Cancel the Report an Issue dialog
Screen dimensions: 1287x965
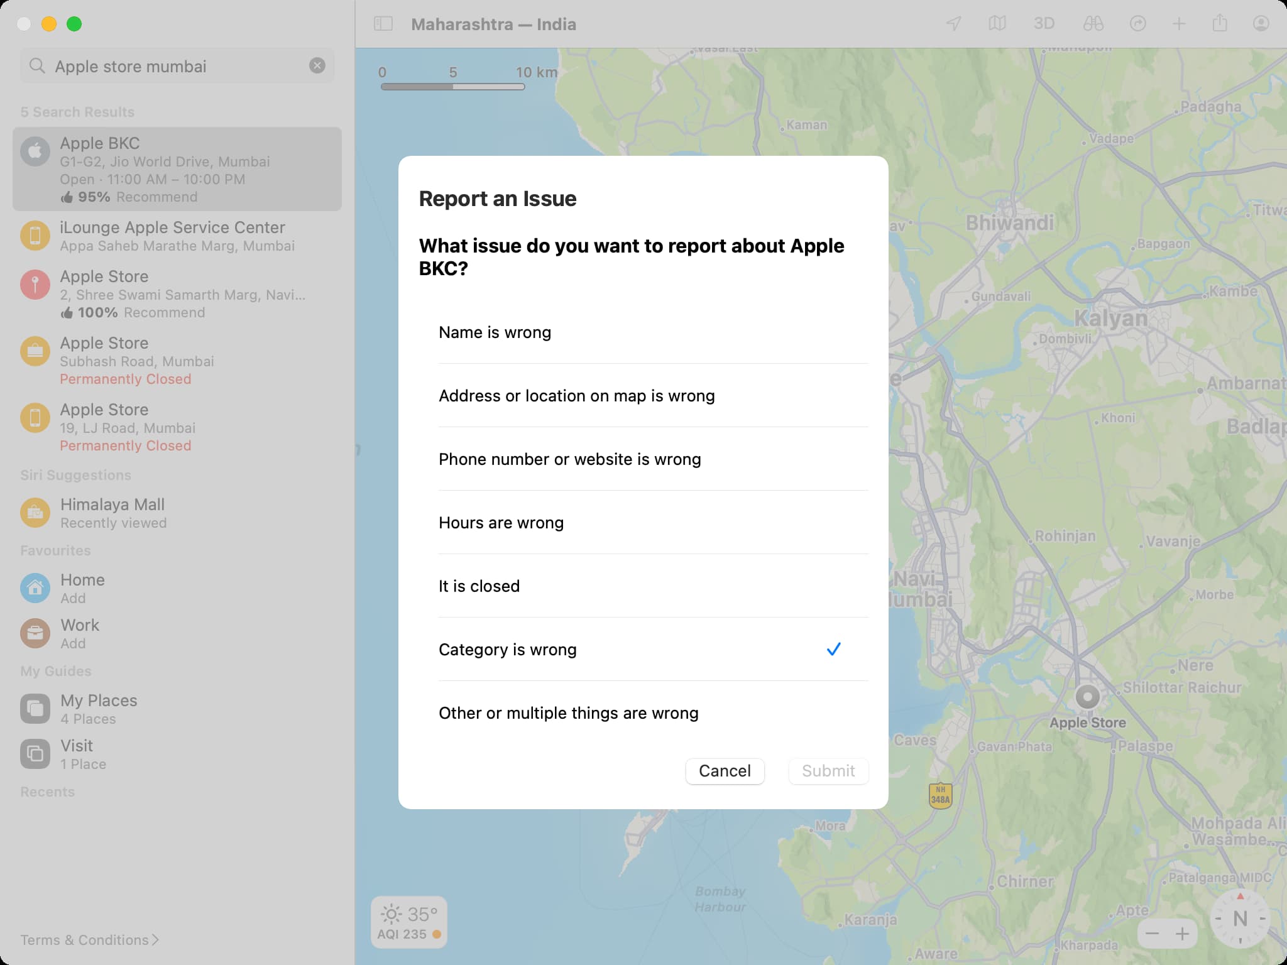click(725, 771)
